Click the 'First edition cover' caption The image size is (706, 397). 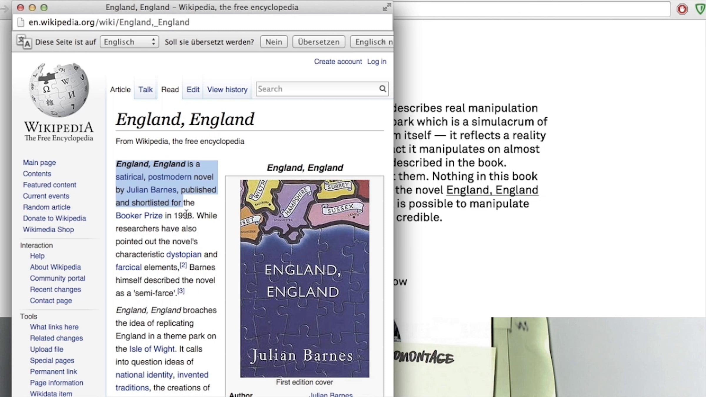(x=304, y=382)
